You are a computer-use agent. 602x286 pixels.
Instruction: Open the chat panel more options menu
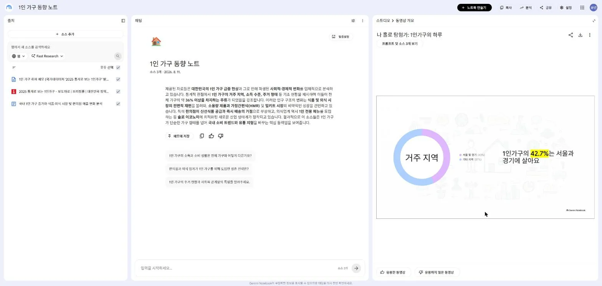pos(362,21)
